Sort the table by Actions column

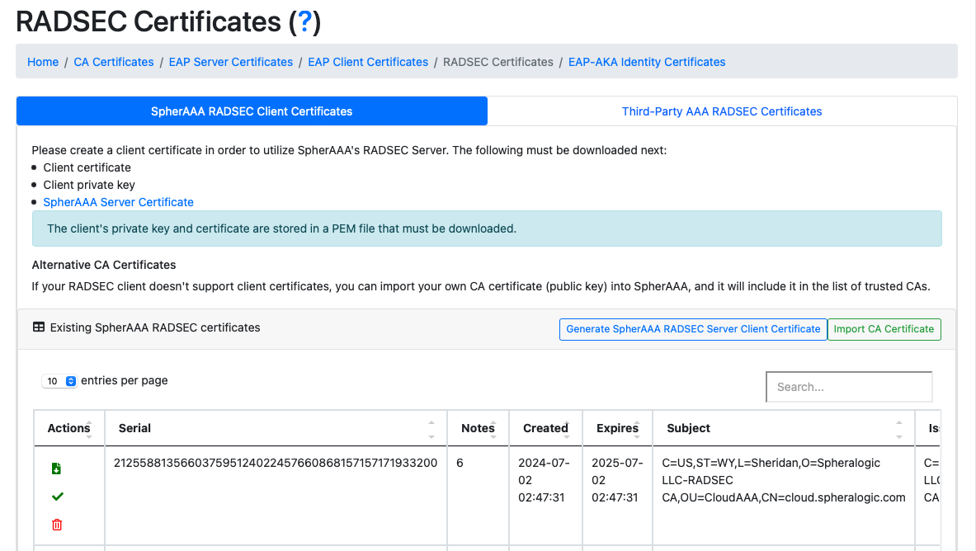pyautogui.click(x=69, y=428)
